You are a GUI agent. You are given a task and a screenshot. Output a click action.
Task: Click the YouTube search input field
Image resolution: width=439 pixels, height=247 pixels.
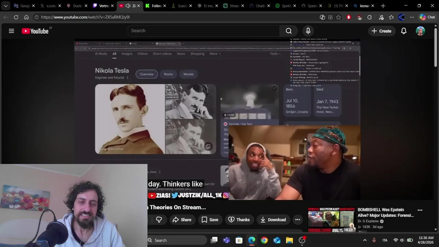pos(203,31)
